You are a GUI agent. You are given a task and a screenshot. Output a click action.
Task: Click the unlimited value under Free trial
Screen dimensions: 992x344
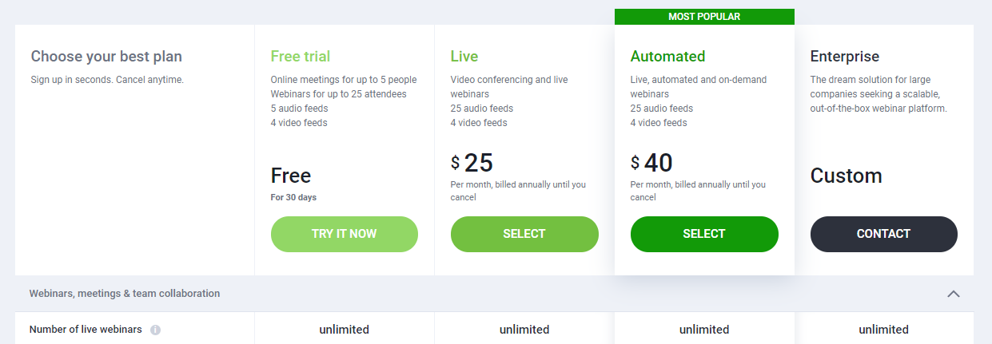click(344, 330)
